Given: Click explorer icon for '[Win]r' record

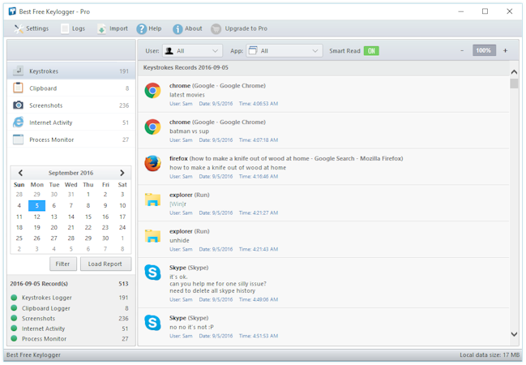Looking at the screenshot, I should 152,200.
